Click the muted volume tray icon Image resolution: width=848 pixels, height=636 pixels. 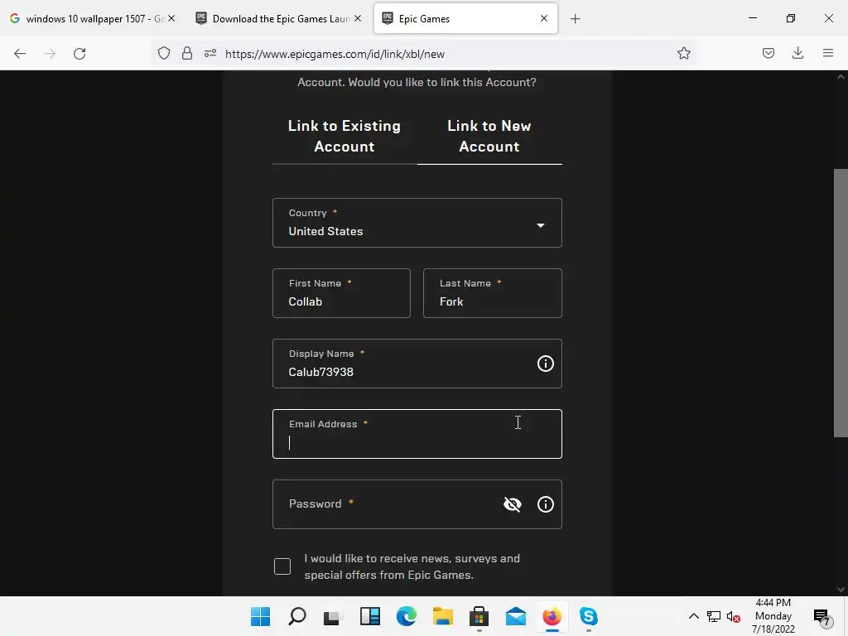coord(734,616)
